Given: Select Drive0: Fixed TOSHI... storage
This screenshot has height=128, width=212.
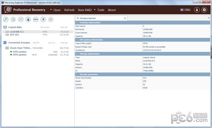Looking at the screenshot, I should (x=38, y=48).
